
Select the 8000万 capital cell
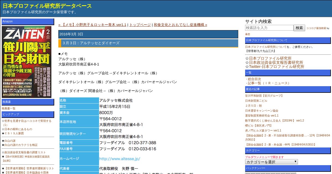pos(106,113)
